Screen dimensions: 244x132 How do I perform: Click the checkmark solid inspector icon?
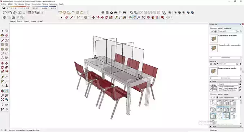pyautogui.click(x=5, y=13)
